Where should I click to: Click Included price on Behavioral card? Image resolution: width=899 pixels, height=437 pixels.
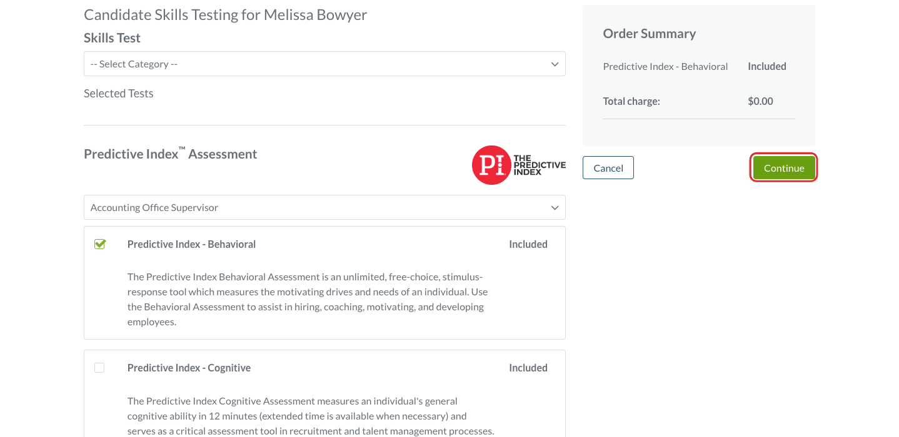coord(528,244)
